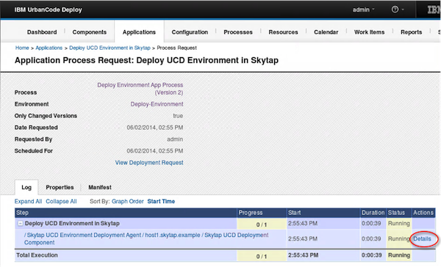Open the Processes tab
The width and height of the screenshot is (441, 267).
(238, 32)
